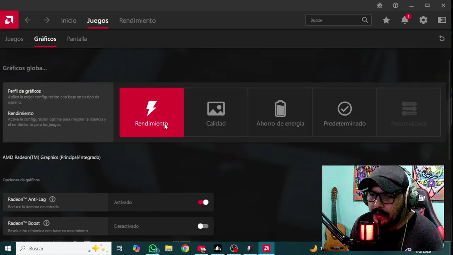
Task: Open help for Radeon Anti-Lag
Action: pyautogui.click(x=52, y=199)
